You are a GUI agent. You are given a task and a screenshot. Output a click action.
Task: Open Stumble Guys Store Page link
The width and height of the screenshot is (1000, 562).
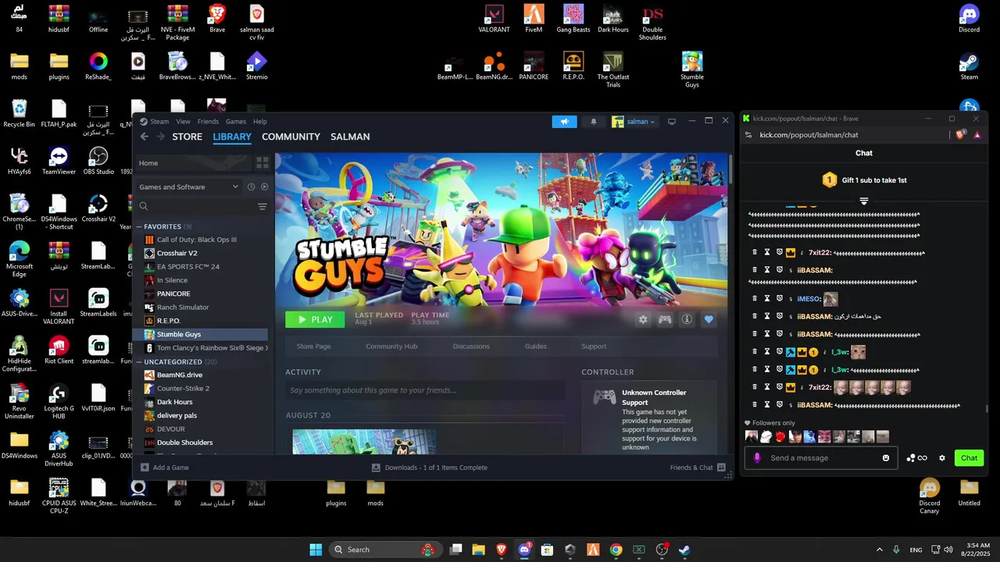[x=313, y=347]
